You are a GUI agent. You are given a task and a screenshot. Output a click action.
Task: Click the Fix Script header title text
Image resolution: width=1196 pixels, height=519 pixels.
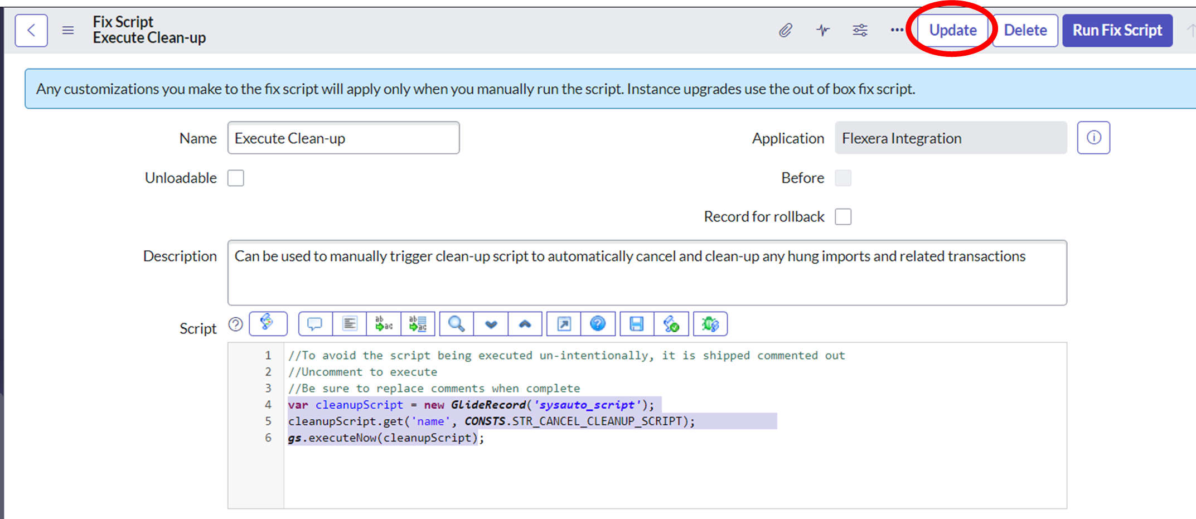[123, 22]
